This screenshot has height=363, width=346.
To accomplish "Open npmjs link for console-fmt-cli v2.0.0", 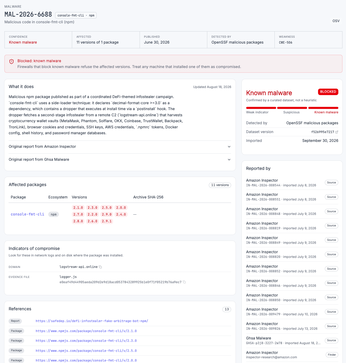I will coord(86,360).
